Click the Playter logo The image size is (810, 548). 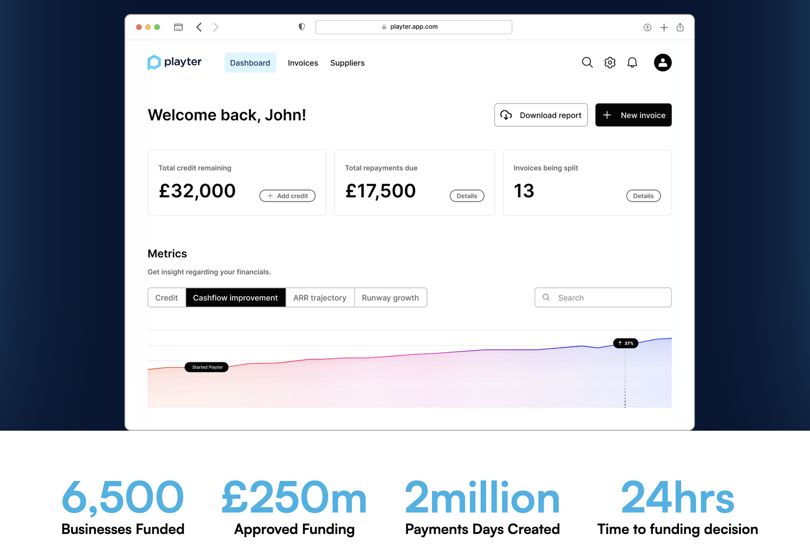point(174,62)
